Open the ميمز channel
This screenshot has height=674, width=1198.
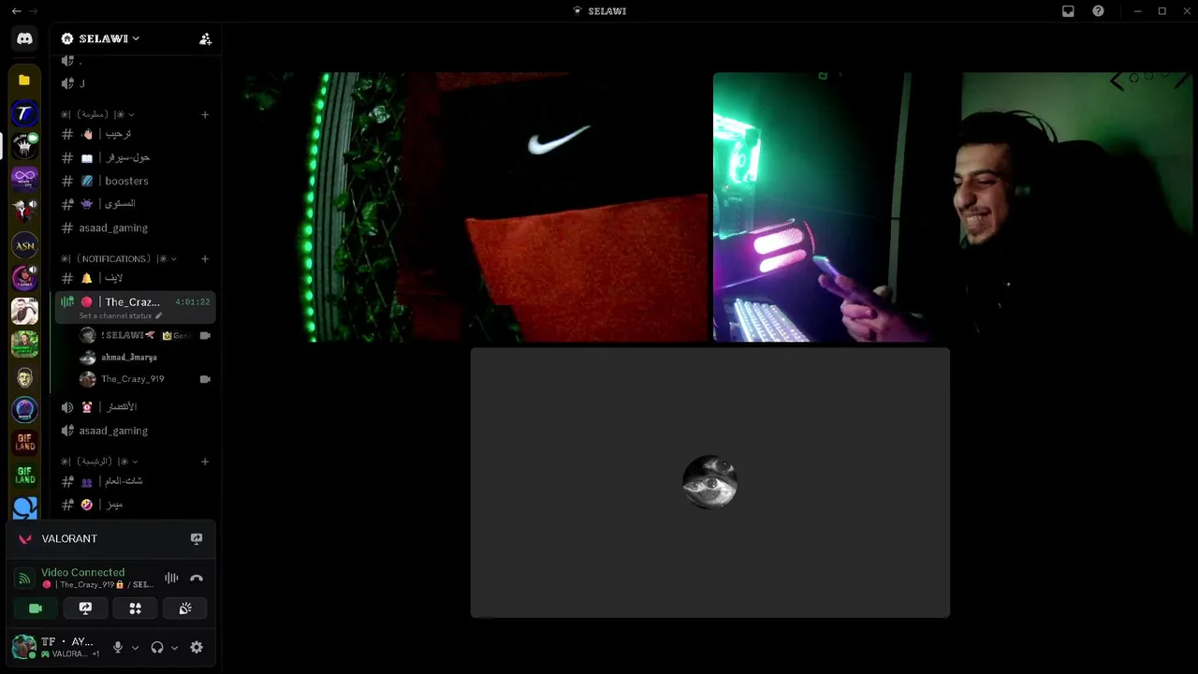click(x=136, y=505)
